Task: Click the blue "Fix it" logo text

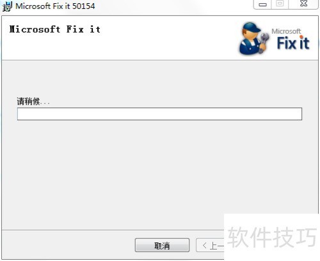Action: (293, 43)
